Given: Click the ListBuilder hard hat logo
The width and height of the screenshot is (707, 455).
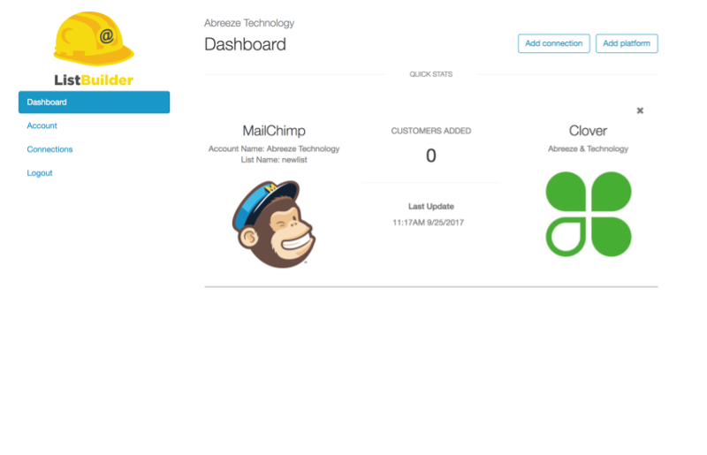Looking at the screenshot, I should 94,39.
